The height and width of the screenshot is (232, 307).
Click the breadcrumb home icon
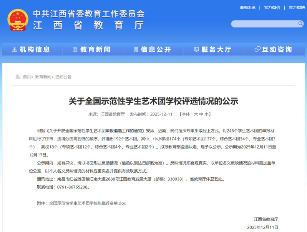tap(18, 77)
